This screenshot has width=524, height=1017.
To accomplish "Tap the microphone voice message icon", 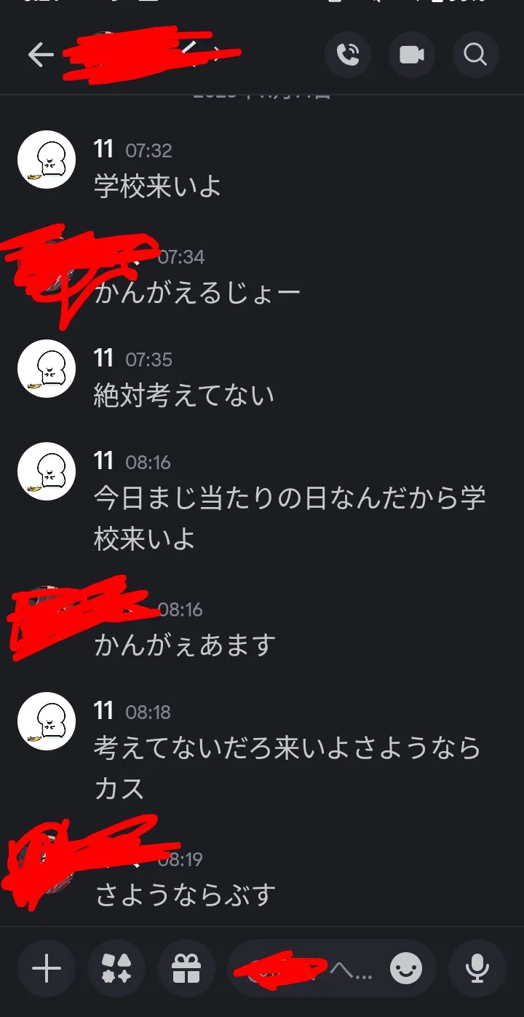I will [x=477, y=968].
